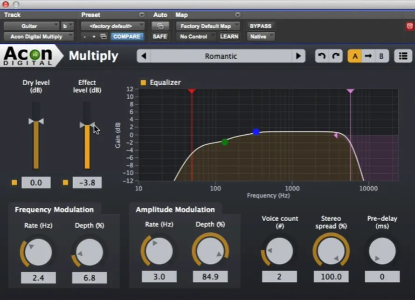Click the Pre-delay value 0
Screen dimensions: 415x300
382,277
